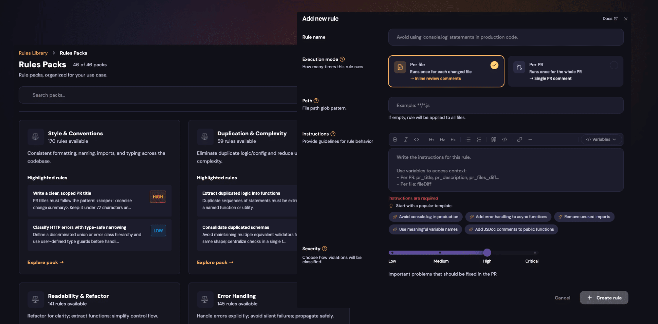Insert a horizontal rule in the instructions

[x=530, y=140]
